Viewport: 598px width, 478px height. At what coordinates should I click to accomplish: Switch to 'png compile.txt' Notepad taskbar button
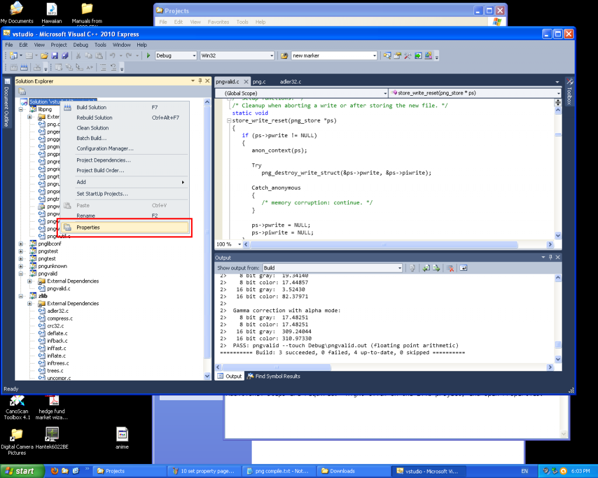click(x=278, y=472)
